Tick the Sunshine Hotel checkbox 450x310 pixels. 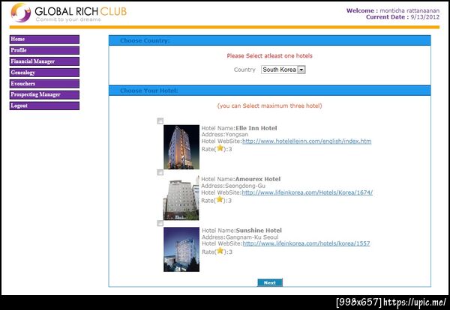pyautogui.click(x=160, y=223)
